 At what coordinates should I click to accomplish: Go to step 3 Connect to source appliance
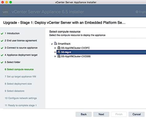point(21,48)
